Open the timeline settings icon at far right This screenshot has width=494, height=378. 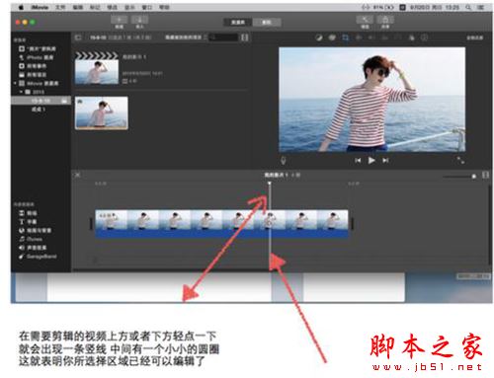point(485,175)
